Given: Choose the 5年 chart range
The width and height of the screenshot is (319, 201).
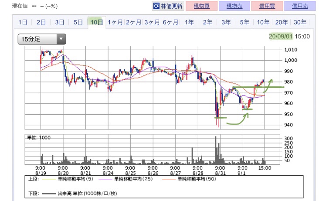Looking at the screenshot, I should tap(244, 22).
